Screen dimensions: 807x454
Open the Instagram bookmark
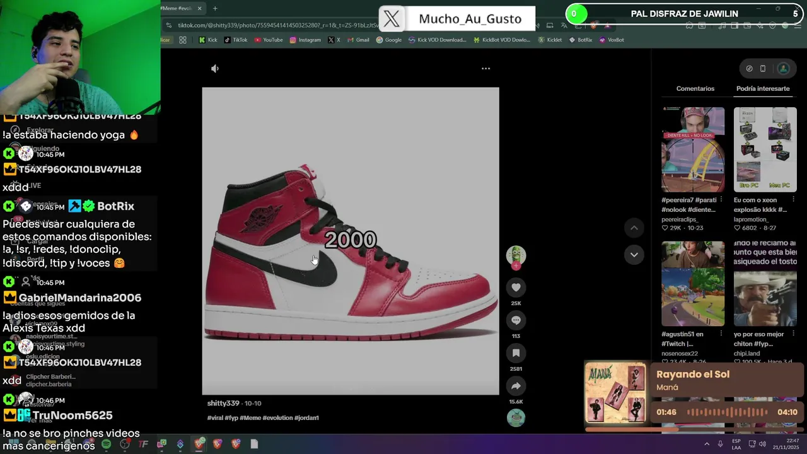305,40
